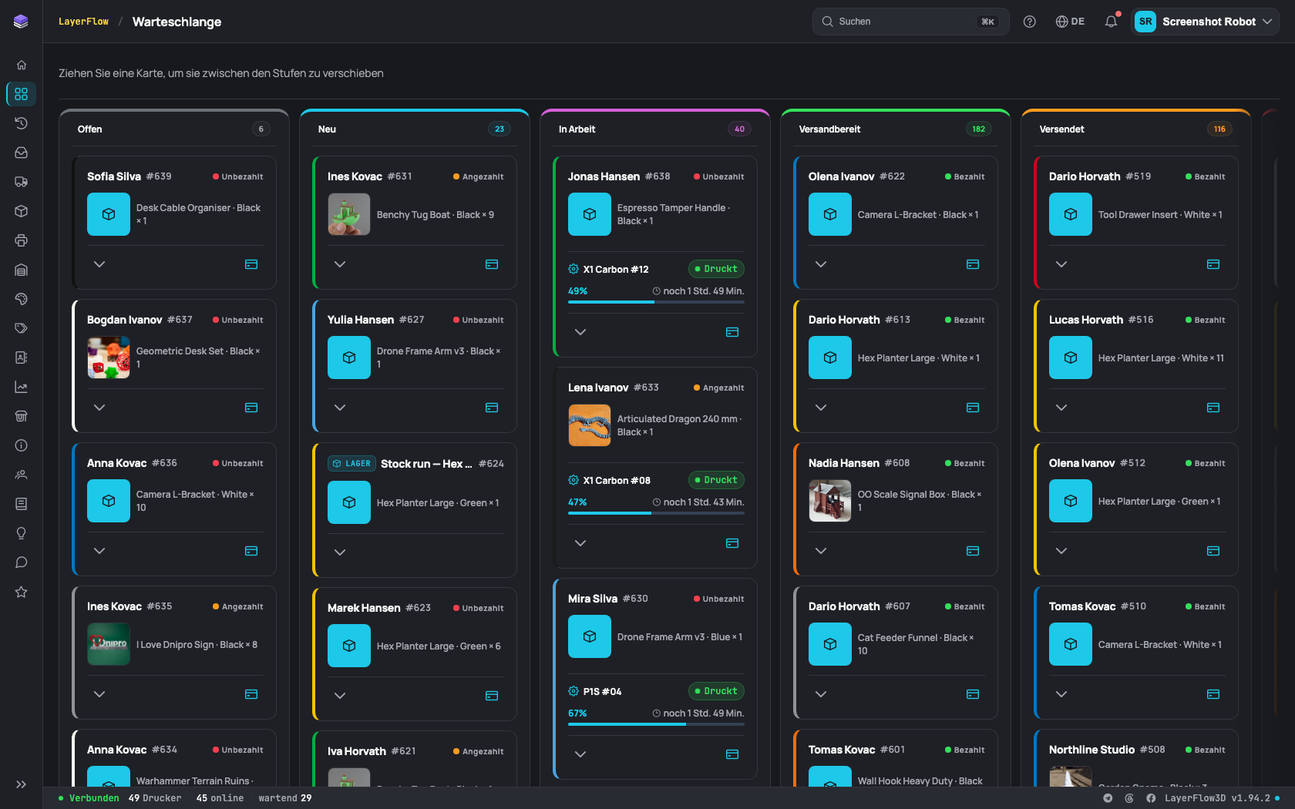
Task: Open the price tags icon in the sidebar
Action: coord(22,328)
